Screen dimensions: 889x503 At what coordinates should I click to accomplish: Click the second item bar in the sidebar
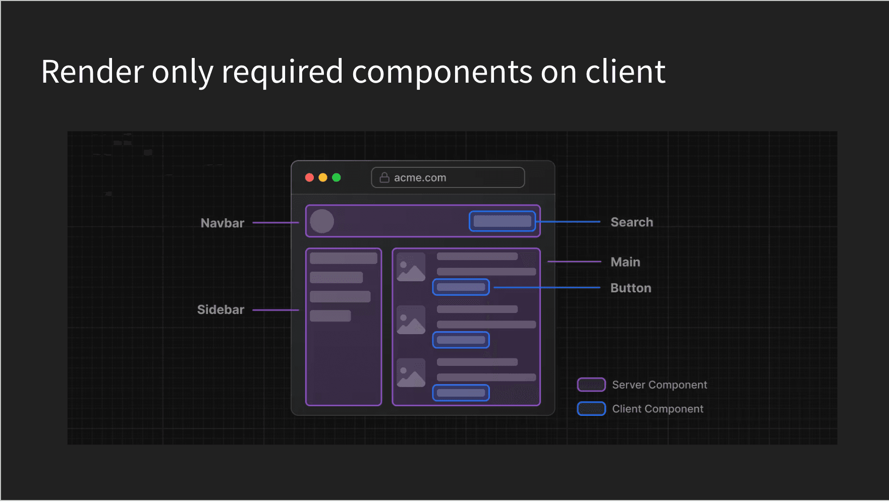[337, 277]
